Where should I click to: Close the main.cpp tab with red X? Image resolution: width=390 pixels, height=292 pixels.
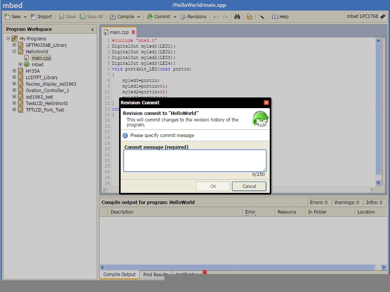click(x=133, y=32)
